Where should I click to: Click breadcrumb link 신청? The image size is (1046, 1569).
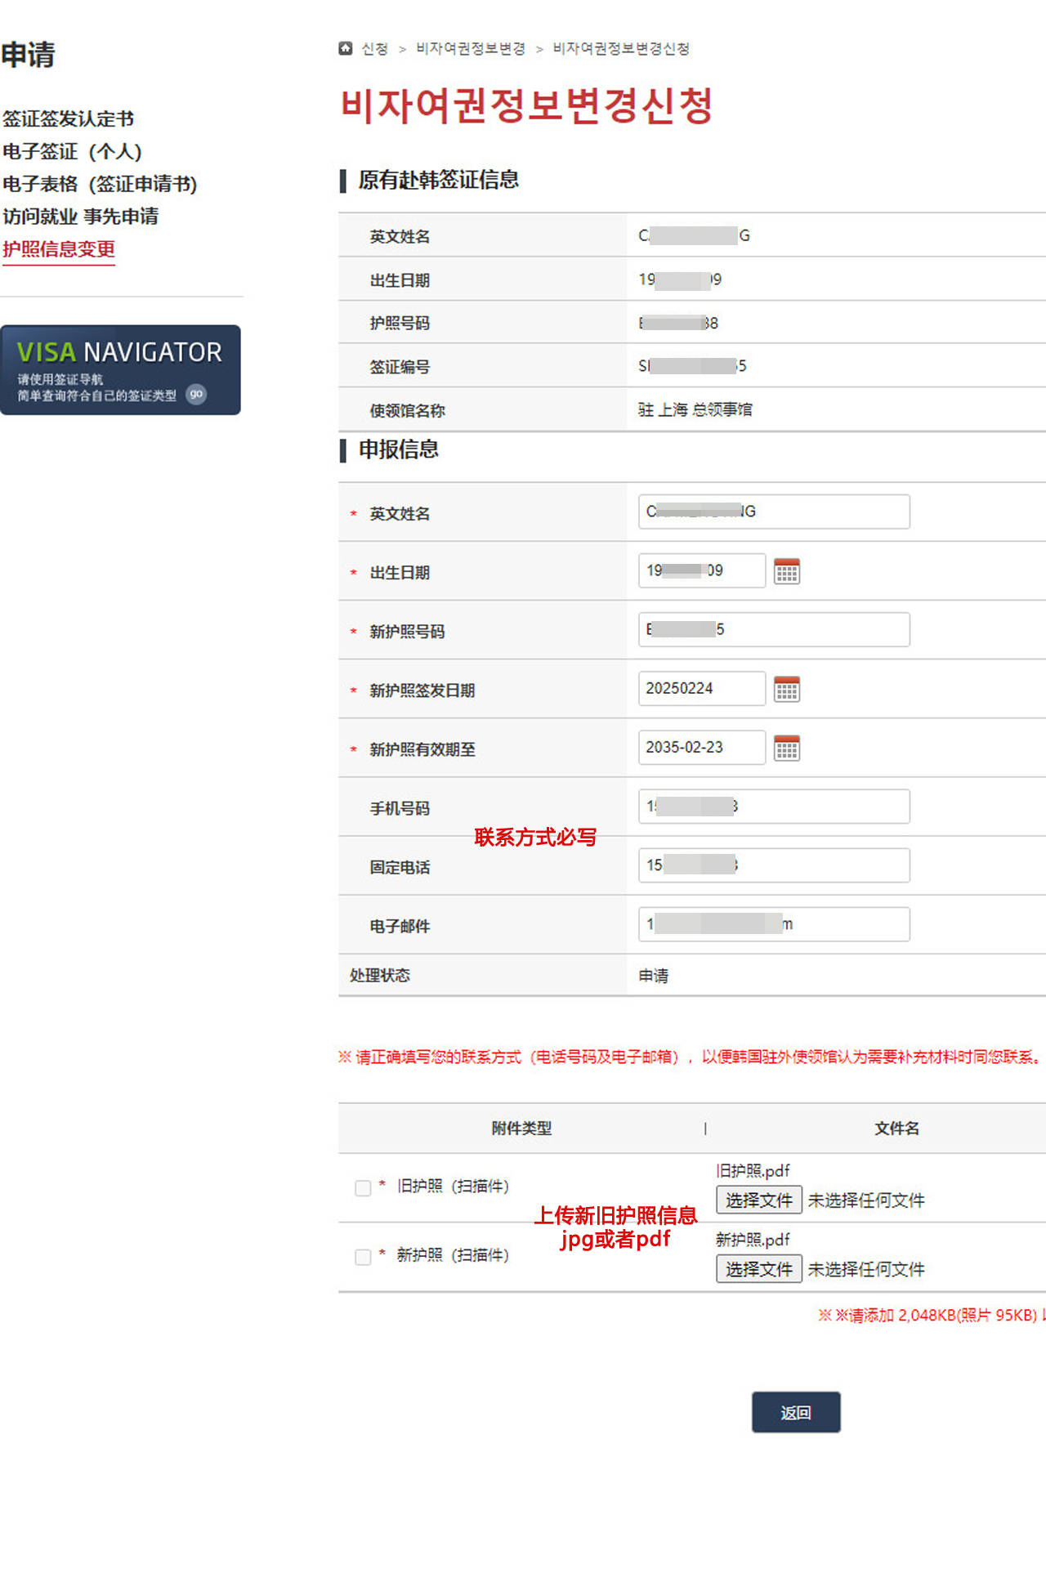[375, 49]
